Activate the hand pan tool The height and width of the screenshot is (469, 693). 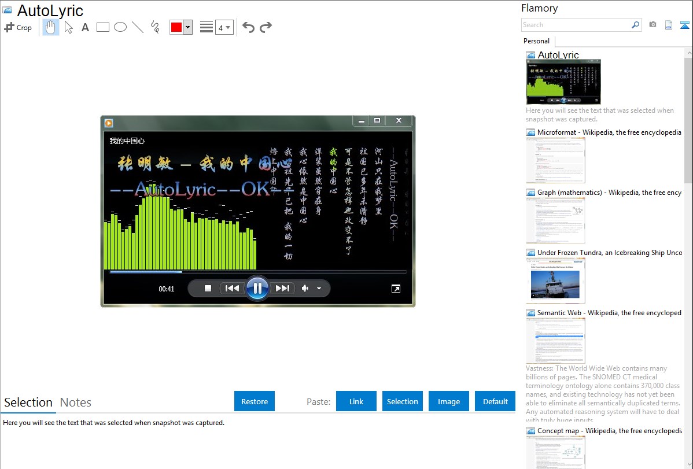click(x=50, y=27)
